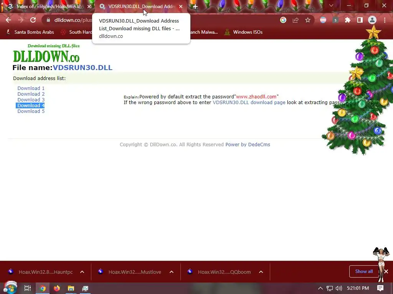Show hidden system tray icons

(320, 288)
